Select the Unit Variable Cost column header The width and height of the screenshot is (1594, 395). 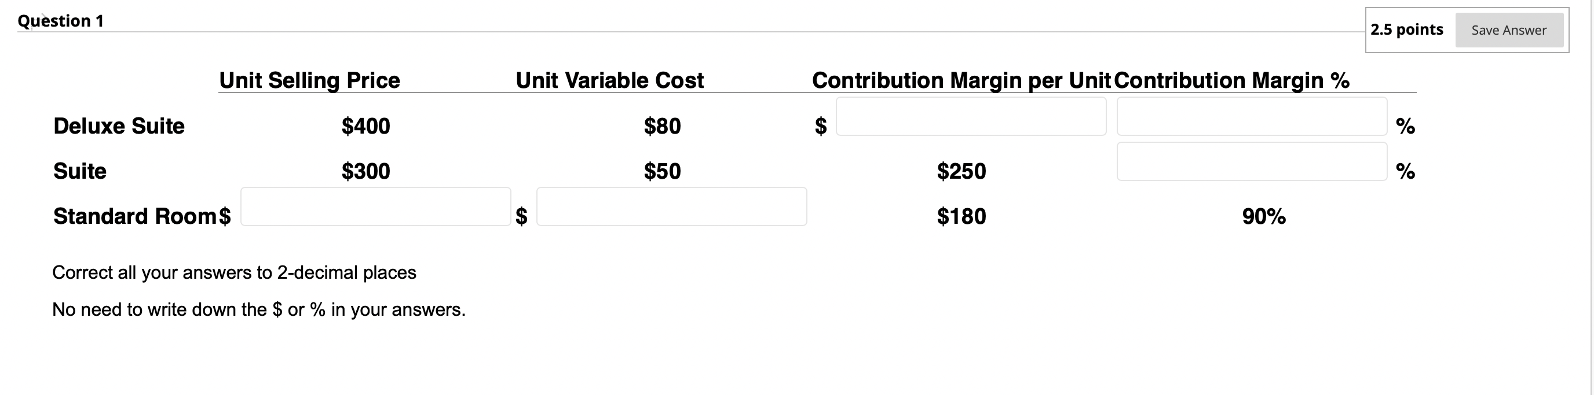tap(609, 80)
